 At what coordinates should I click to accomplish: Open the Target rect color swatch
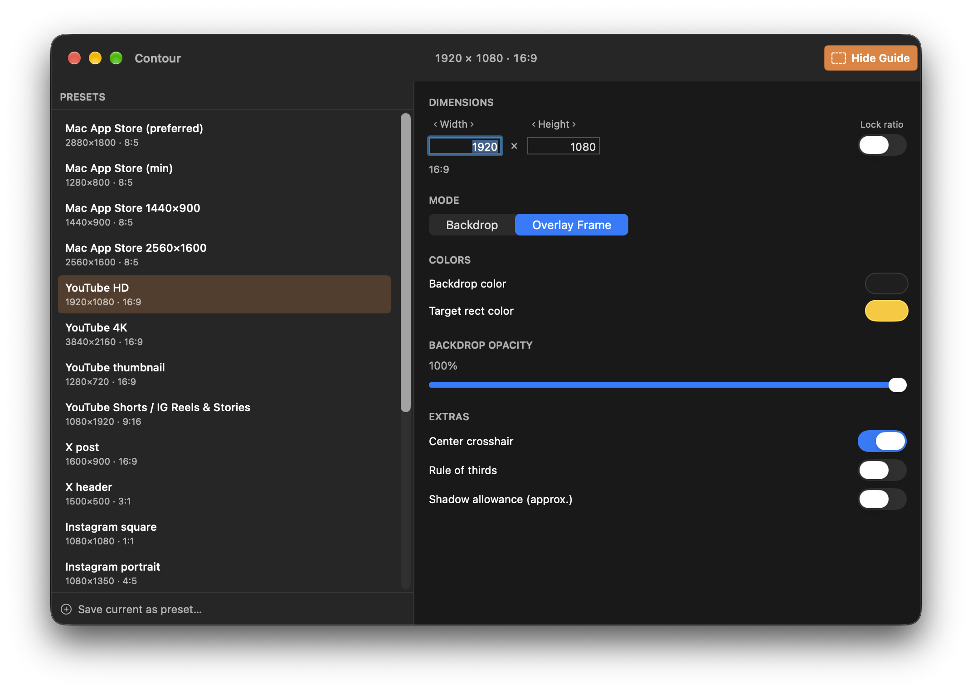pos(886,311)
